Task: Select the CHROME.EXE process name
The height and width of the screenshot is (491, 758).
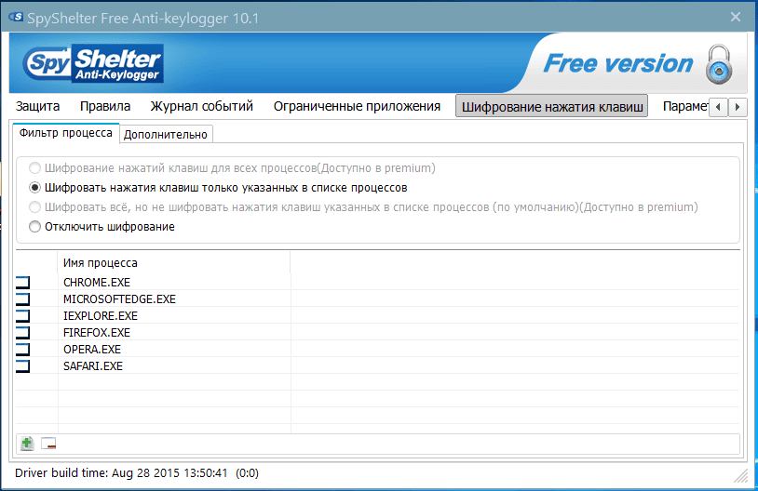Action: click(97, 283)
